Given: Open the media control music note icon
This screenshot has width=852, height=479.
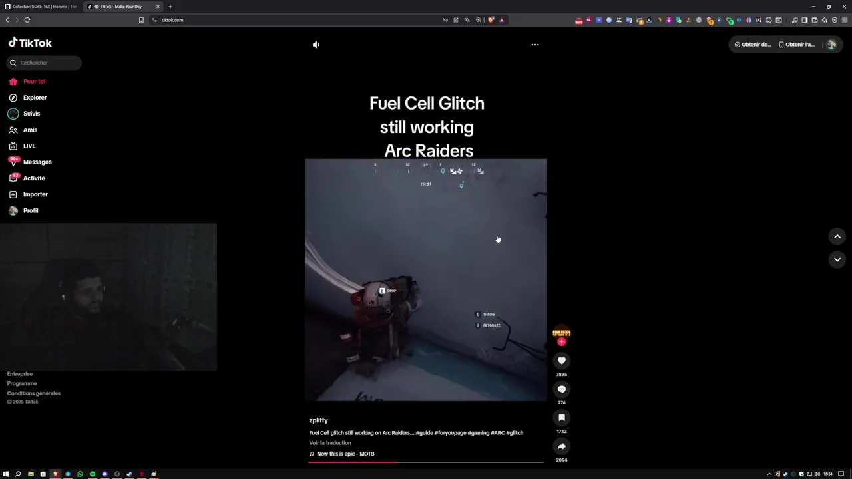Looking at the screenshot, I should 794,20.
